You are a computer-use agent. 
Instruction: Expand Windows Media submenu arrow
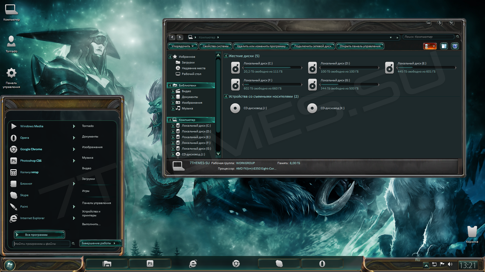pyautogui.click(x=74, y=126)
